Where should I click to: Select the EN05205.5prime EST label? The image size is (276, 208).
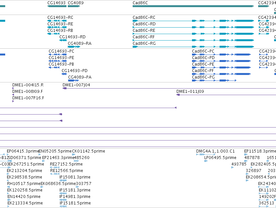pyautogui.click(x=55, y=151)
